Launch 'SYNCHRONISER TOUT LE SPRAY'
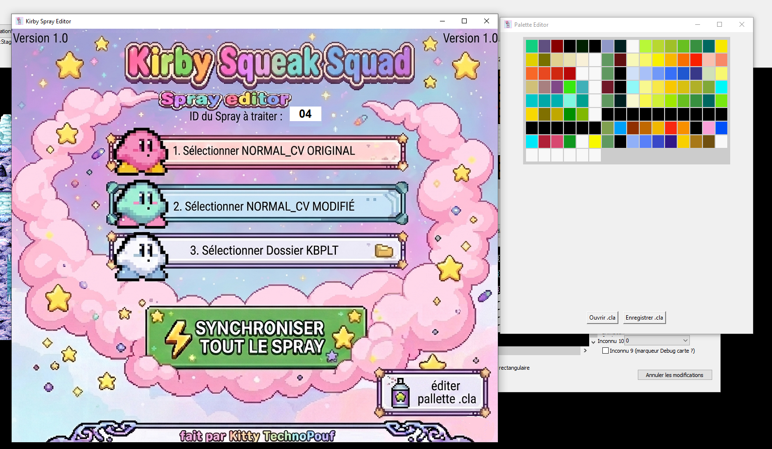The width and height of the screenshot is (772, 449). tap(256, 337)
